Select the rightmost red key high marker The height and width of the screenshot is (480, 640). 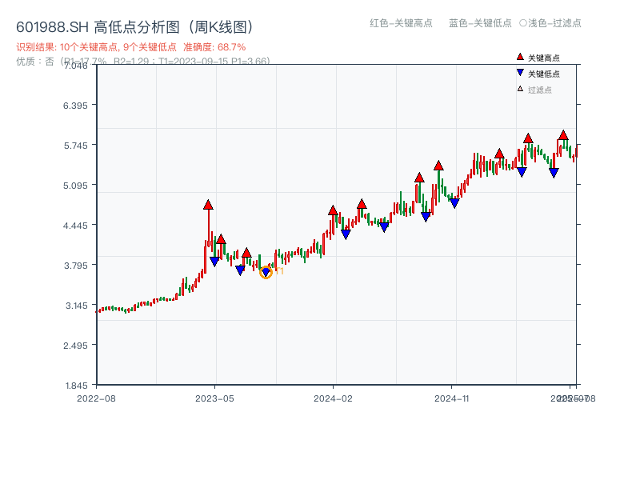pos(563,135)
